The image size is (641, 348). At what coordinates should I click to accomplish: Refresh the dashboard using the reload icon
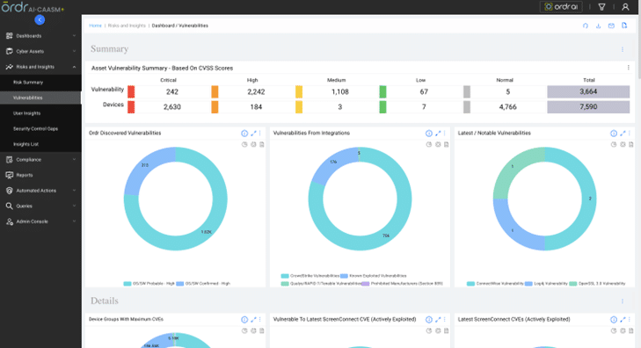586,25
